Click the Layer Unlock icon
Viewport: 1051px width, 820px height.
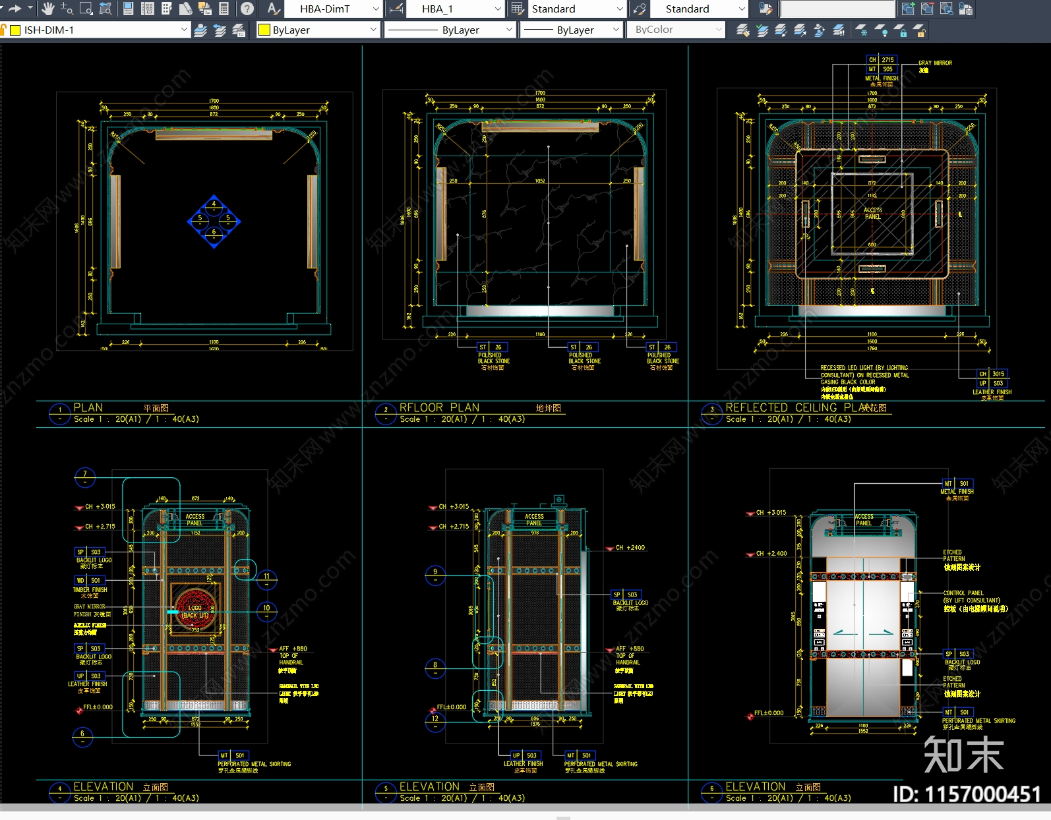tap(919, 30)
